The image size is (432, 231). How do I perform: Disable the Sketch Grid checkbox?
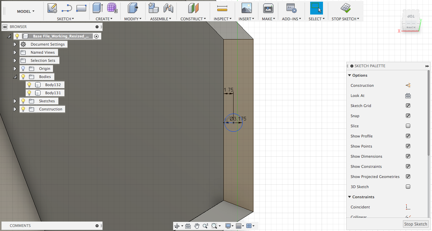(x=408, y=106)
